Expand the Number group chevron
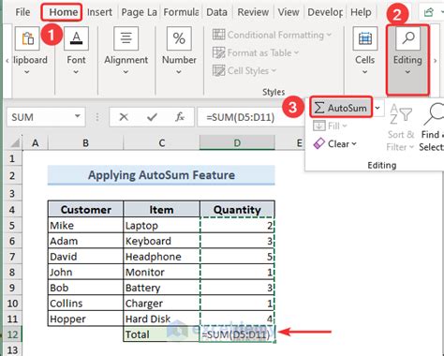The width and height of the screenshot is (444, 356). (179, 72)
